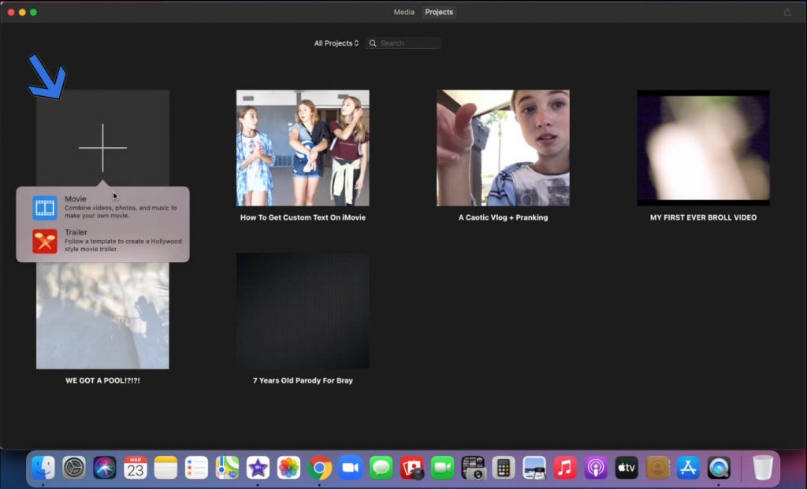This screenshot has height=489, width=807.
Task: Click the WE GOT A POOL project title
Action: point(102,380)
